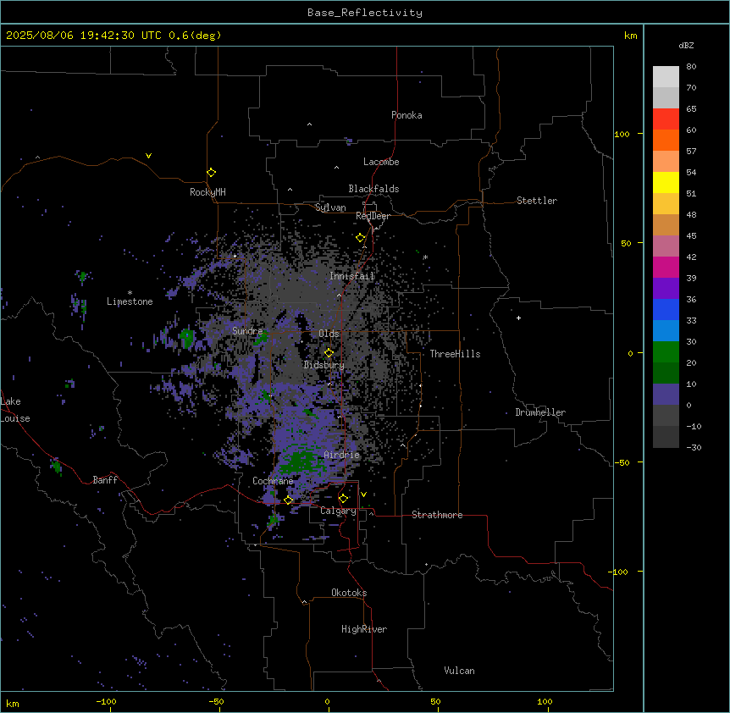Click the Airdrie city label

coord(342,455)
